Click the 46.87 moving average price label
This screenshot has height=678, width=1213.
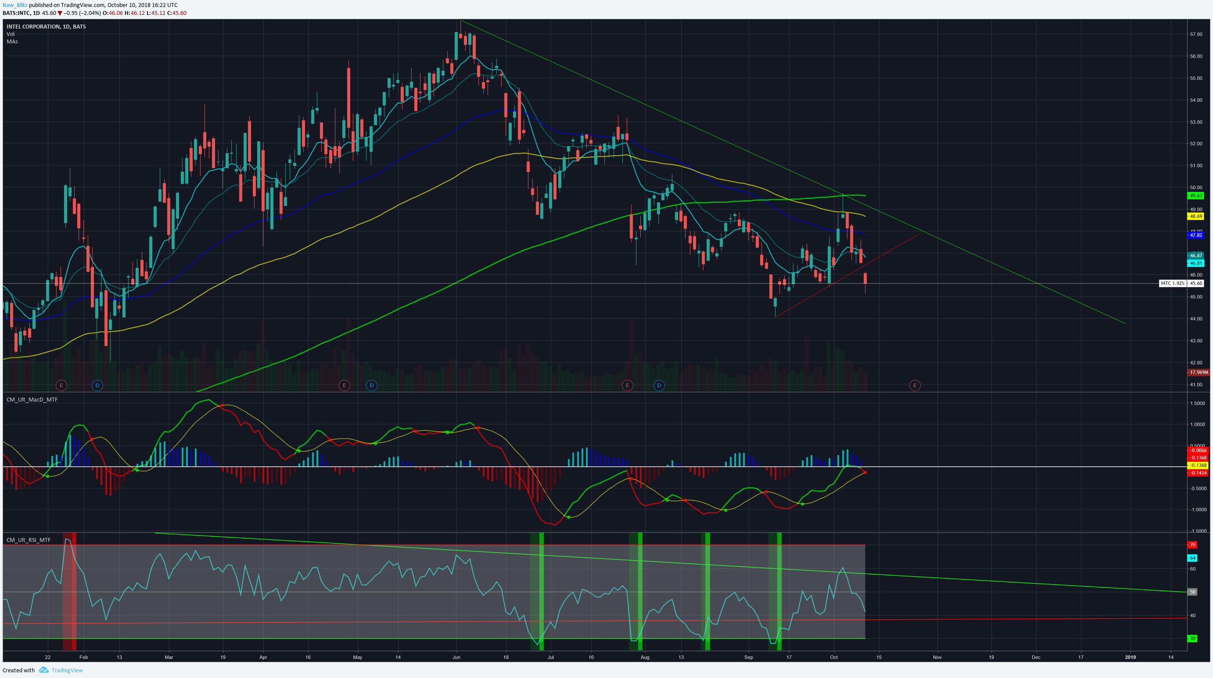pos(1195,255)
